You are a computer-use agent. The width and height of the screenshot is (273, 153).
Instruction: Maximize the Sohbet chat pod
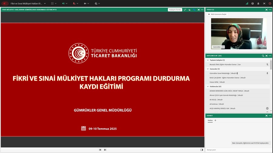(266, 116)
